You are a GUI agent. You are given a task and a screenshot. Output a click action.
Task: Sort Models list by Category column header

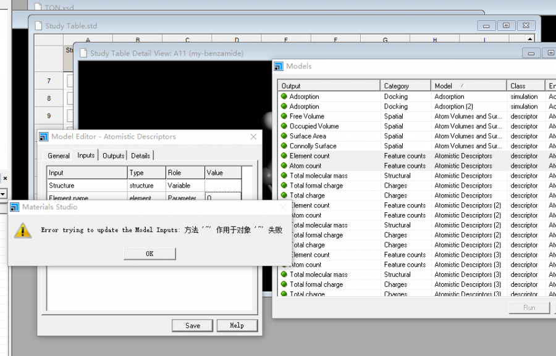[406, 86]
